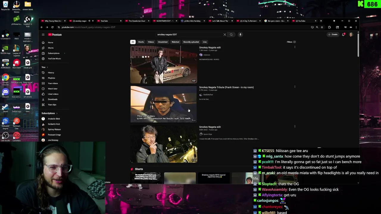381x214 pixels.
Task: Select the Recycle Bin desktop icon
Action: coord(5,6)
